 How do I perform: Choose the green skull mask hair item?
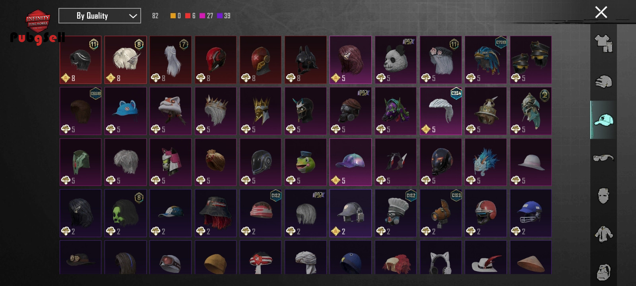[125, 213]
